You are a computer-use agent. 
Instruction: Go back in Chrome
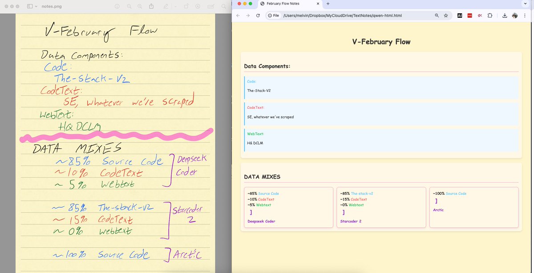pyautogui.click(x=238, y=16)
